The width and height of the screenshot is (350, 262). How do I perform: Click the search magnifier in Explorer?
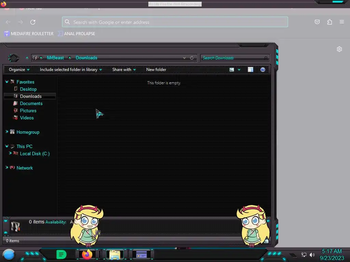coord(266,58)
